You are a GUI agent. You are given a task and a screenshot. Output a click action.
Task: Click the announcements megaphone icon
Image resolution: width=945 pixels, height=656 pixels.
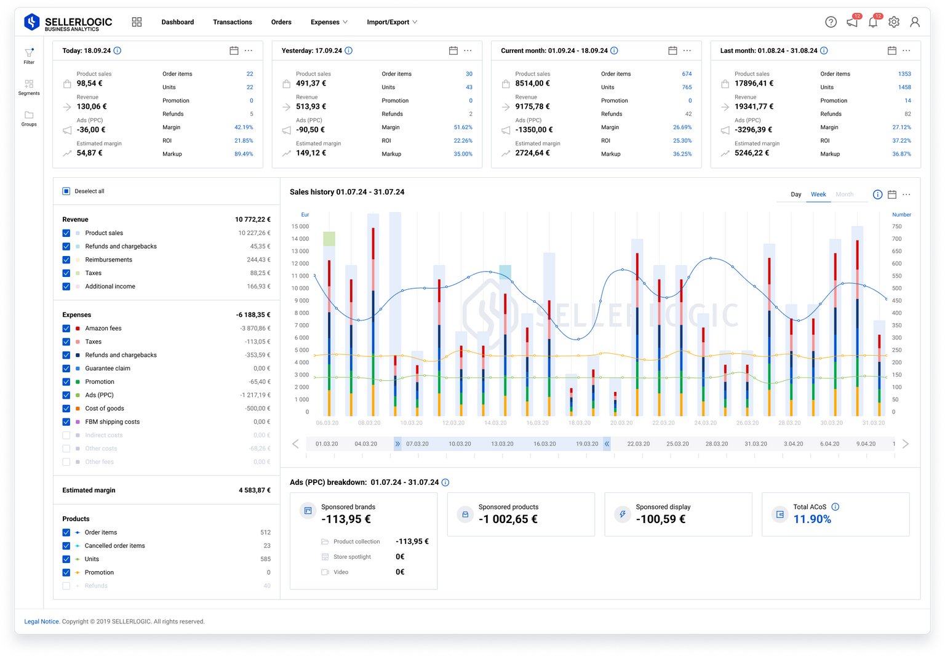[852, 22]
